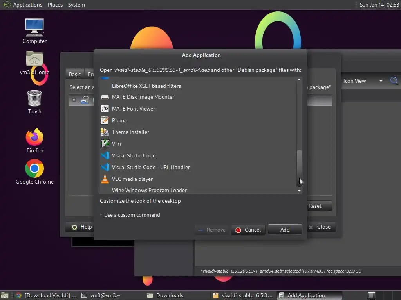Select the Theme Installer icon
Image resolution: width=401 pixels, height=300 pixels.
[105, 132]
